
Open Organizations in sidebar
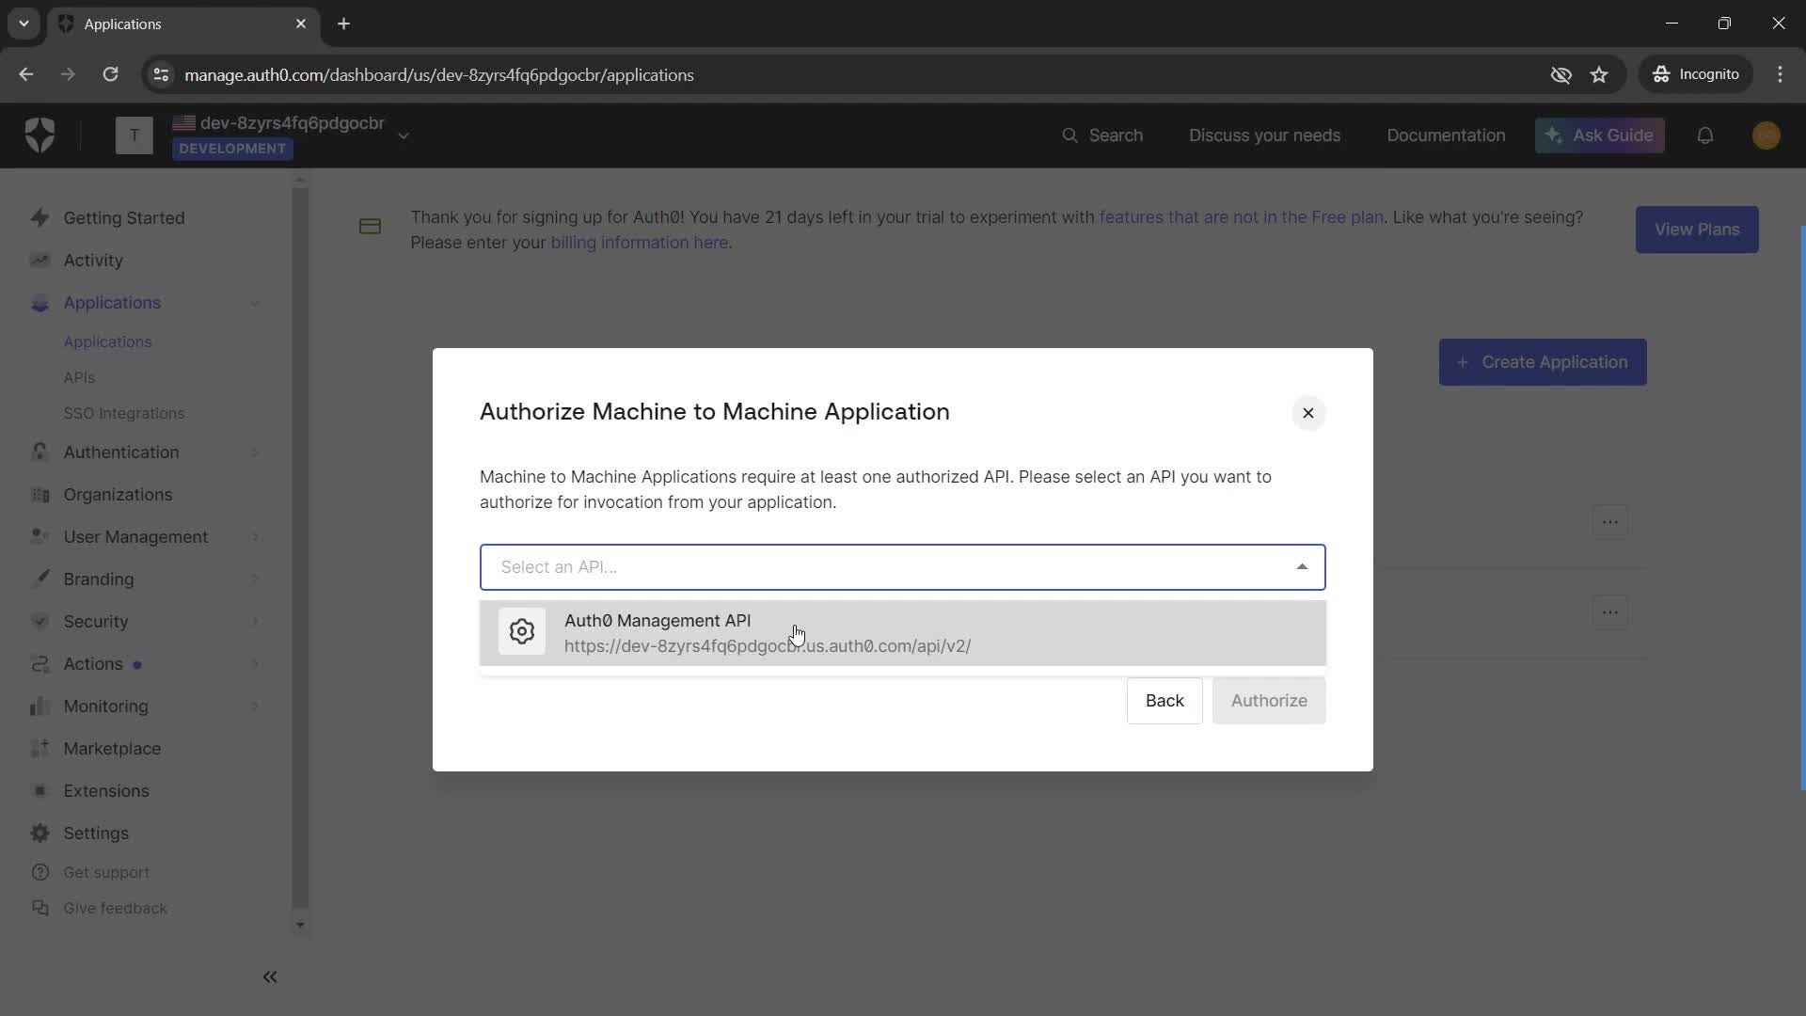(x=118, y=494)
